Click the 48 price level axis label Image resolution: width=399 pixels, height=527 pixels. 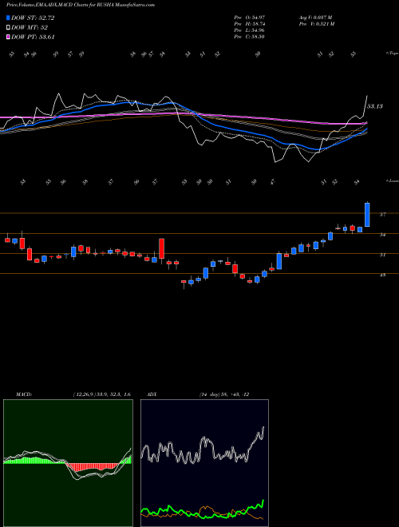click(x=382, y=275)
